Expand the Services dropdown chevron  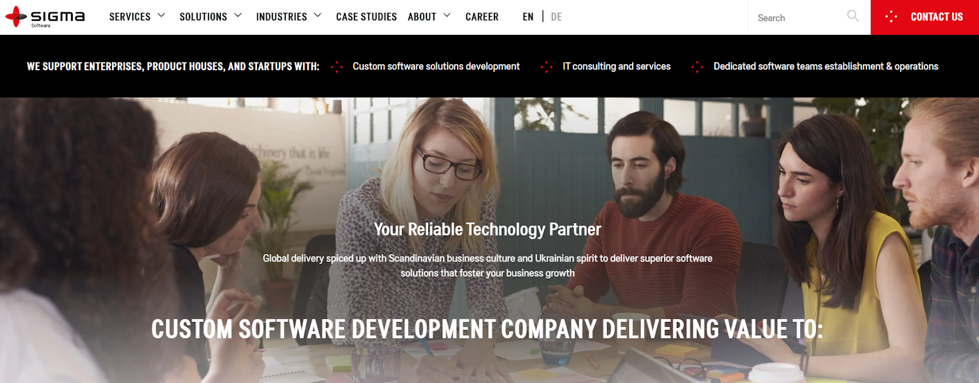162,15
